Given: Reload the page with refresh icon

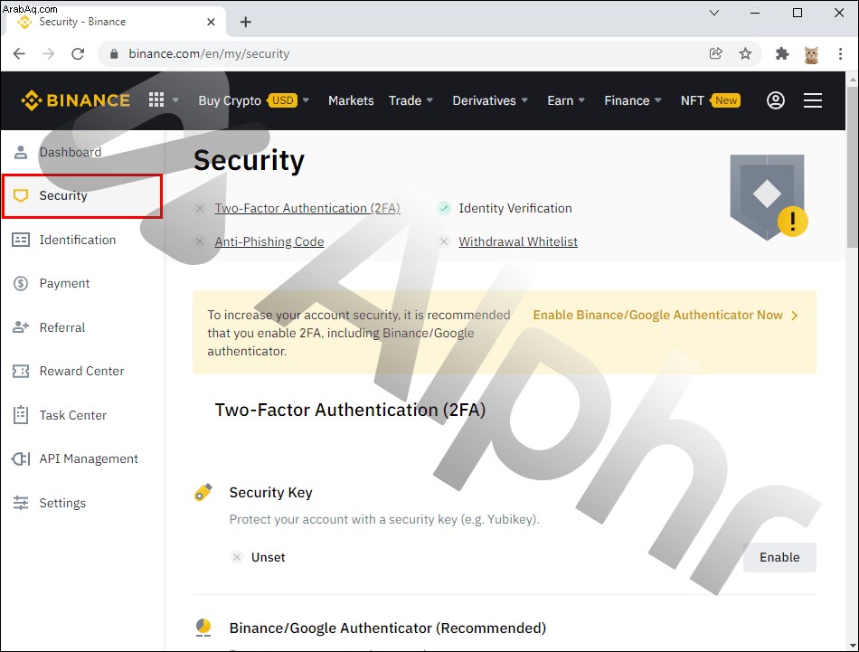Looking at the screenshot, I should (x=78, y=53).
